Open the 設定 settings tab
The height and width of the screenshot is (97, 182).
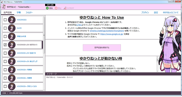click(156, 13)
